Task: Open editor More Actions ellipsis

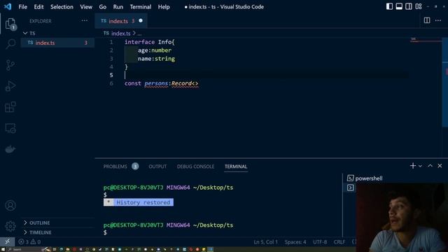Action: click(x=438, y=20)
